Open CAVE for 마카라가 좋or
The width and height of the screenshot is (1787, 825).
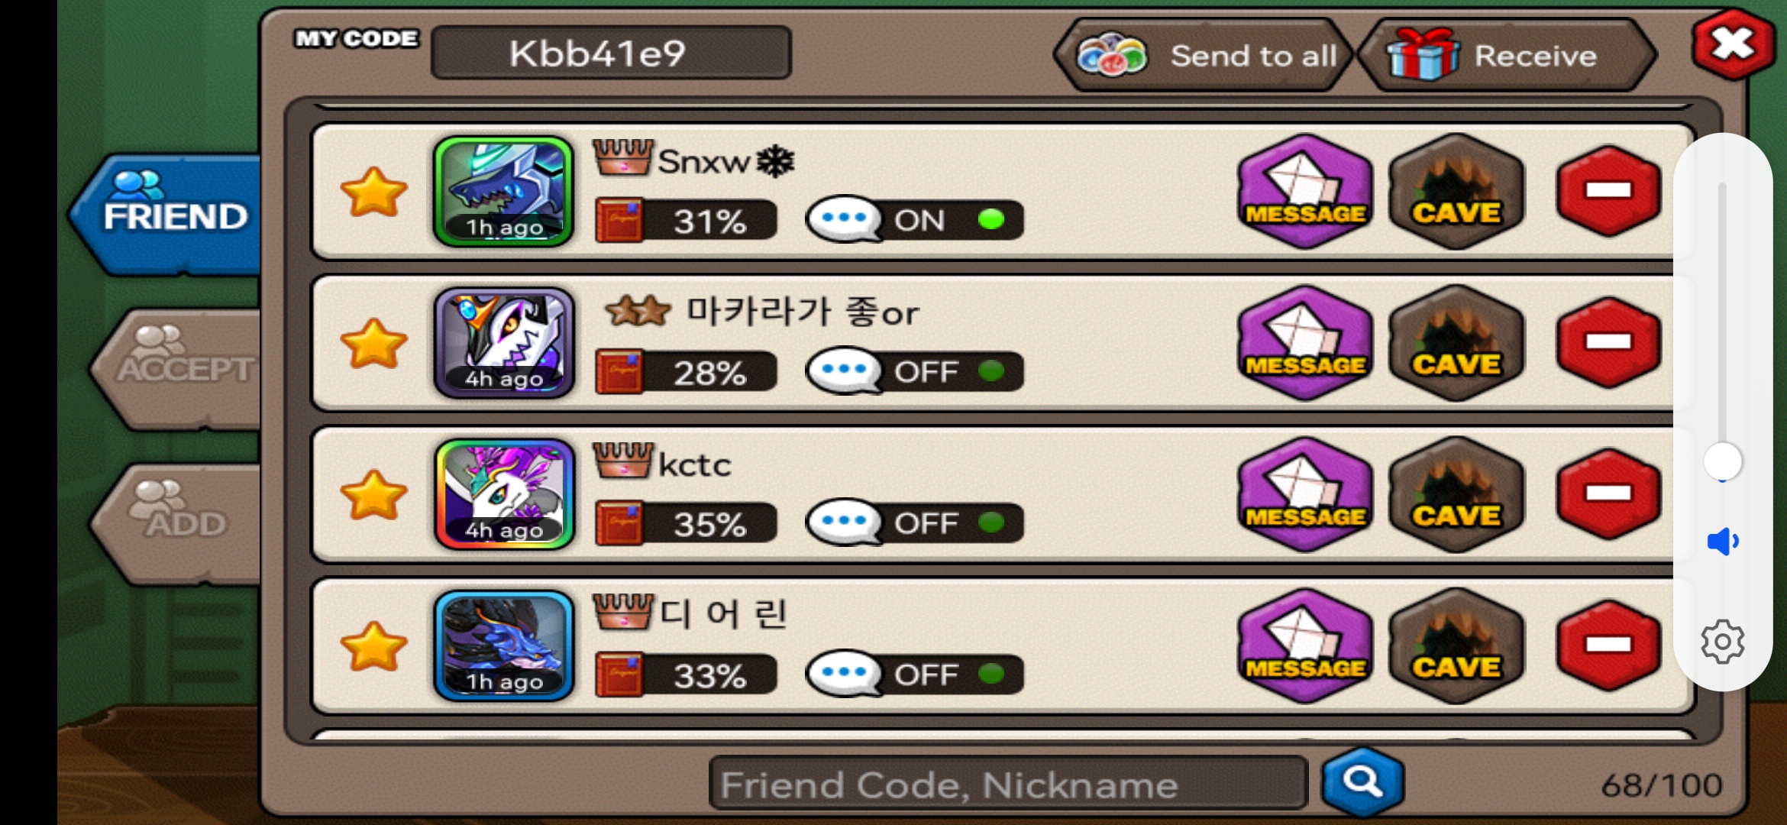click(1456, 343)
